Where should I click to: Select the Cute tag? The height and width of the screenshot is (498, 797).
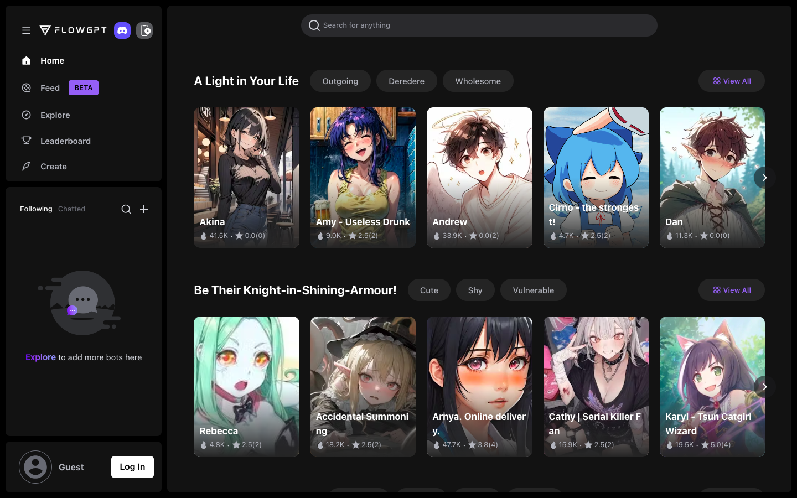429,290
